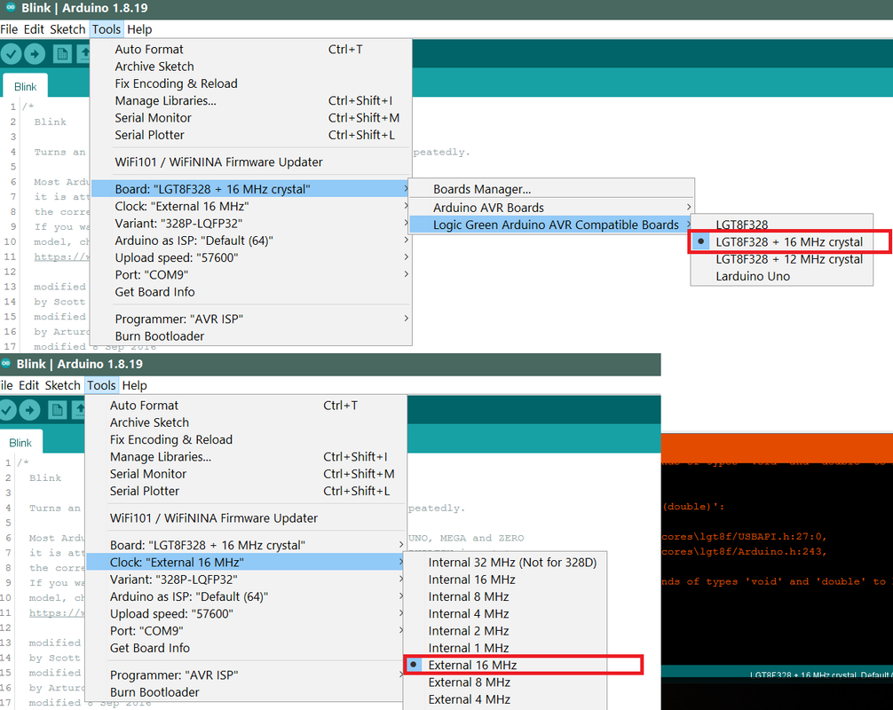This screenshot has width=893, height=710.
Task: Open WiFi101 / WiFiNINA Firmware Updater in top menu
Action: (x=251, y=162)
